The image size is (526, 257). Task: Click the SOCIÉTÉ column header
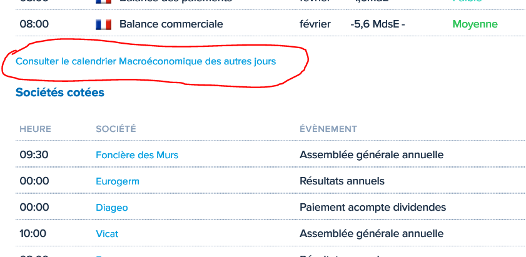point(116,129)
